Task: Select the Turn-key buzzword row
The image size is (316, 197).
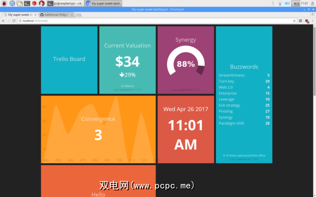Action: pos(244,81)
